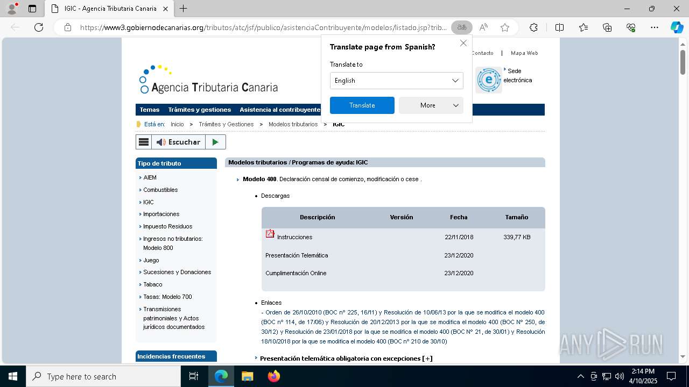Viewport: 689px width, 387px height.
Task: Go to Trámites y Gestiones breadcrumb
Action: click(x=226, y=124)
